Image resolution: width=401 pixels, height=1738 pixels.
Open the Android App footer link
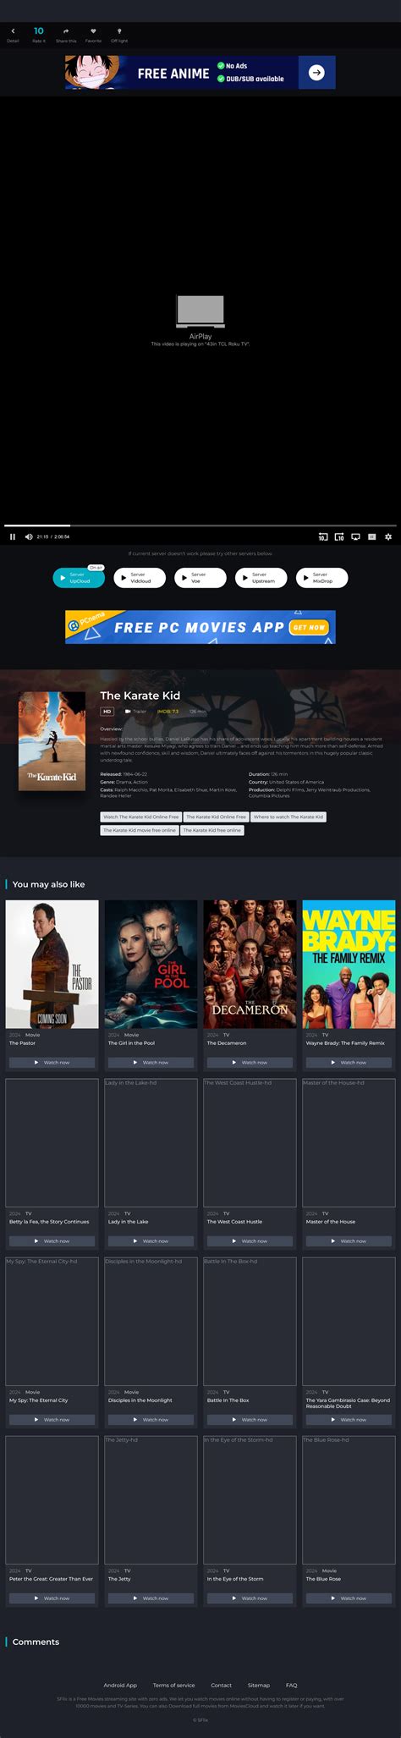pyautogui.click(x=120, y=1685)
